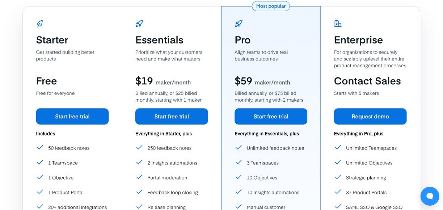The image size is (443, 210).
Task: Click the $59 Pro price
Action: pos(243,81)
